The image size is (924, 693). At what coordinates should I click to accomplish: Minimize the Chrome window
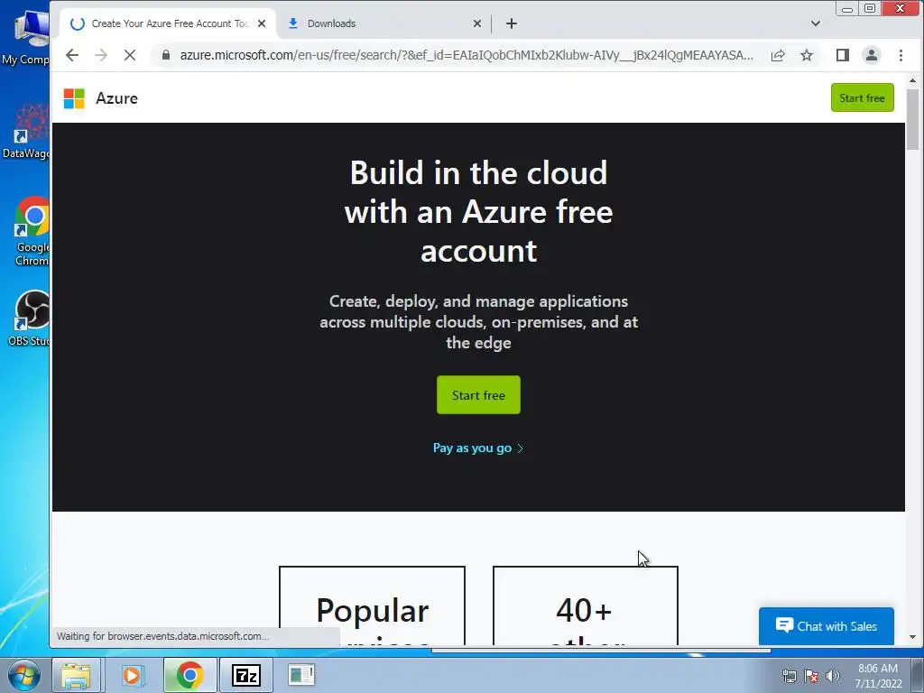tap(846, 8)
